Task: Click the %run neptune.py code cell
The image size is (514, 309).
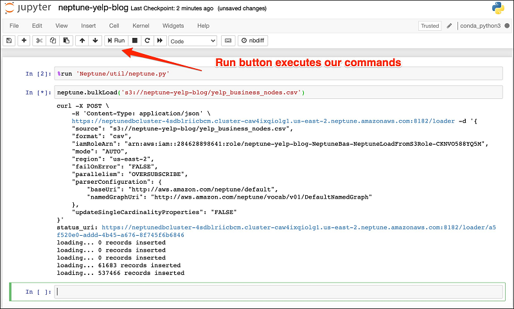Action: 278,73
